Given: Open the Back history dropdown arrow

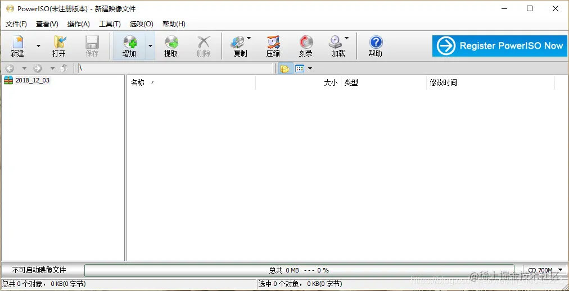Looking at the screenshot, I should 24,68.
